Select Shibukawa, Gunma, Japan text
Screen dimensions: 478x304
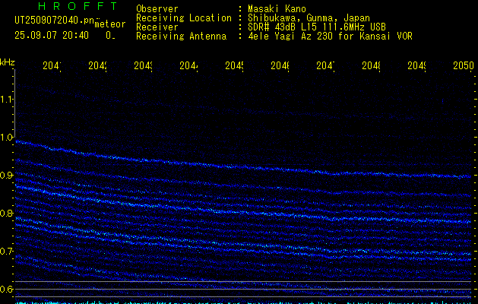pyautogui.click(x=309, y=18)
